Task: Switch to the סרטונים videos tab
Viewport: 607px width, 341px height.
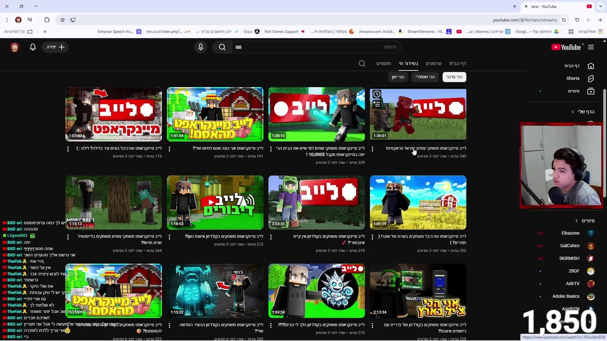Action: pyautogui.click(x=433, y=63)
